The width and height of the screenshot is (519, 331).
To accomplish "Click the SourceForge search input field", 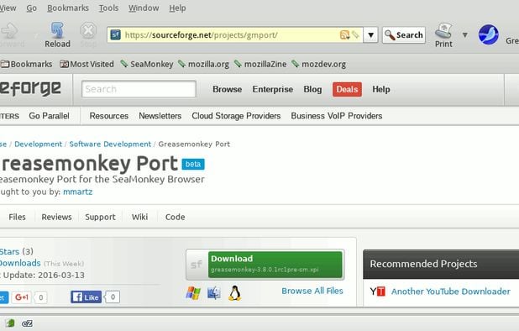I will [x=139, y=89].
